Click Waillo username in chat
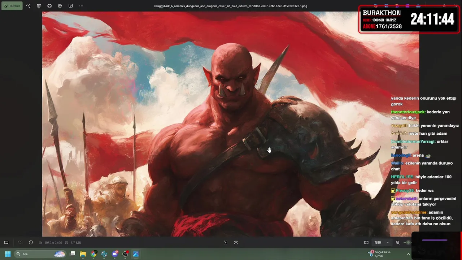This screenshot has width=462, height=260. (x=397, y=163)
